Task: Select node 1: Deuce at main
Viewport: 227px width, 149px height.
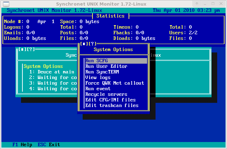Action: (52, 72)
